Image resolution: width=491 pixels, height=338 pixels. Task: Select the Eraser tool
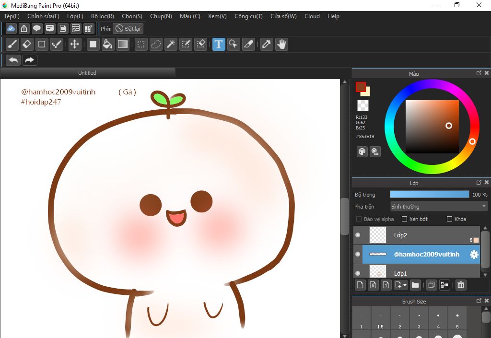point(27,45)
